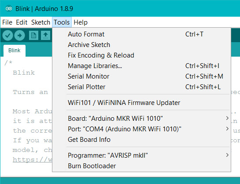Click "Most Ardu" text line in editor
Image resolution: width=240 pixels, height=184 pixels.
[x=32, y=111]
